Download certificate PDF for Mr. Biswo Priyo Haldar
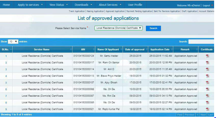This screenshot has height=118, width=216. [x=208, y=76]
